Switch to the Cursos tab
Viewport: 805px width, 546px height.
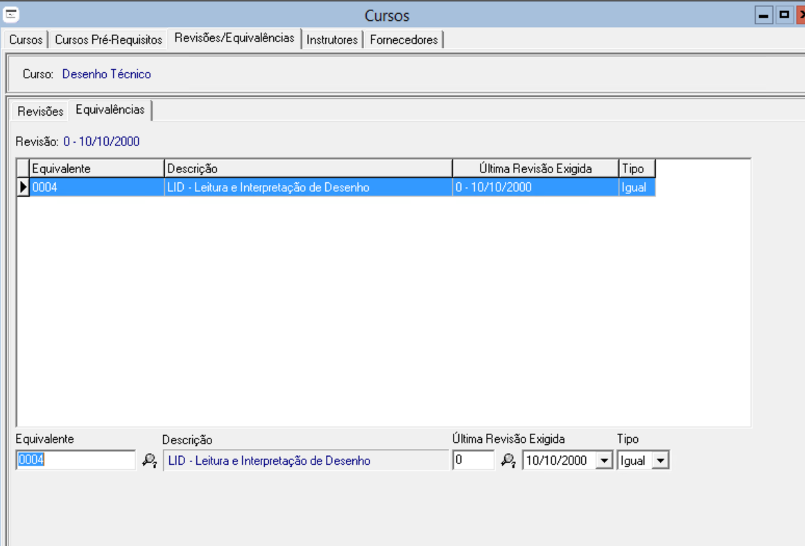click(26, 39)
